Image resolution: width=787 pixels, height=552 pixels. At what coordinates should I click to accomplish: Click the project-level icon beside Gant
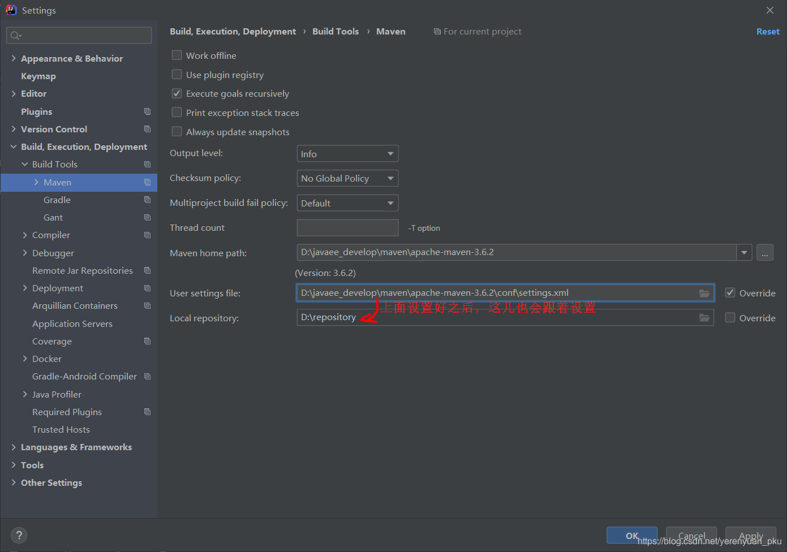(x=147, y=217)
